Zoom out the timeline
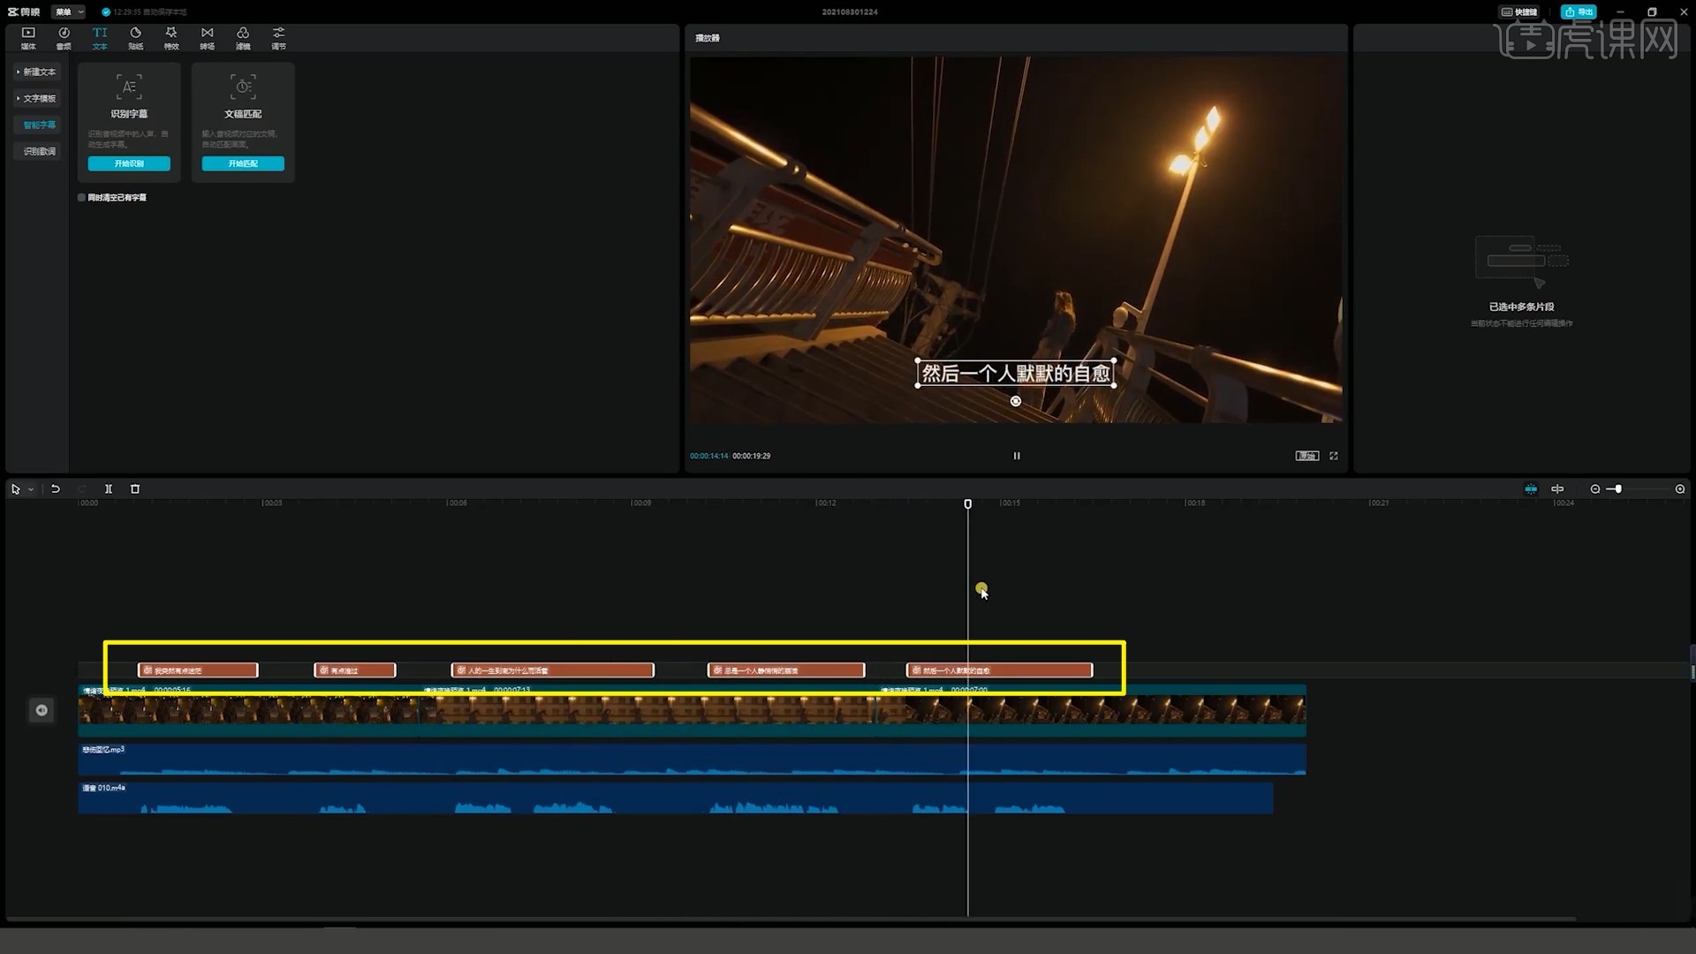The width and height of the screenshot is (1696, 954). point(1595,488)
